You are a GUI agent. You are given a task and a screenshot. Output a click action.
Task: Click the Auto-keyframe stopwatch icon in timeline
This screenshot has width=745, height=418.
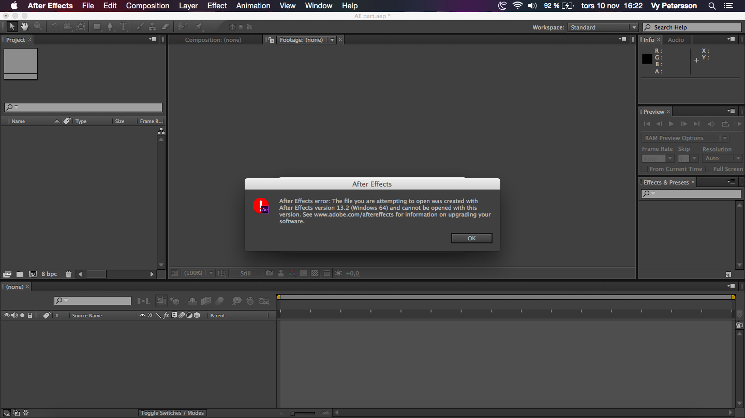point(250,301)
